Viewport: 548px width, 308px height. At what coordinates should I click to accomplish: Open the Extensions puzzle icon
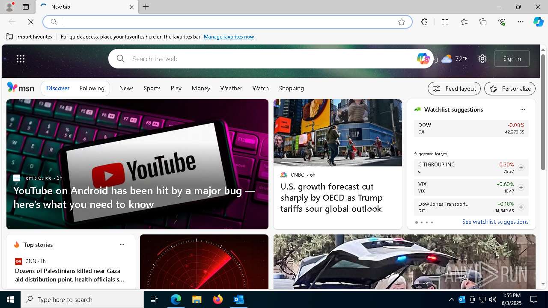point(424,22)
